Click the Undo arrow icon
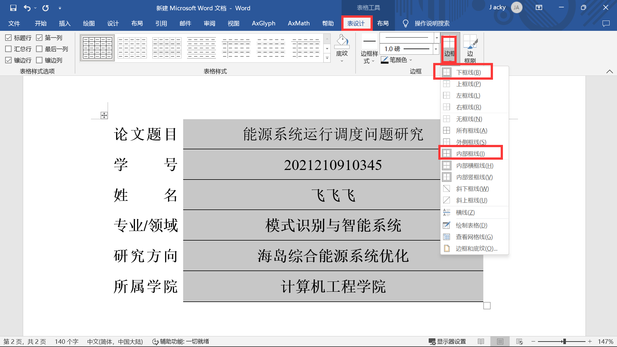 pyautogui.click(x=27, y=8)
